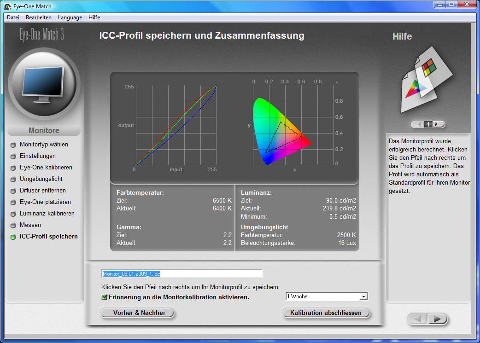480x343 pixels.
Task: Click the grey bullet next to Messen
Action: pyautogui.click(x=13, y=226)
